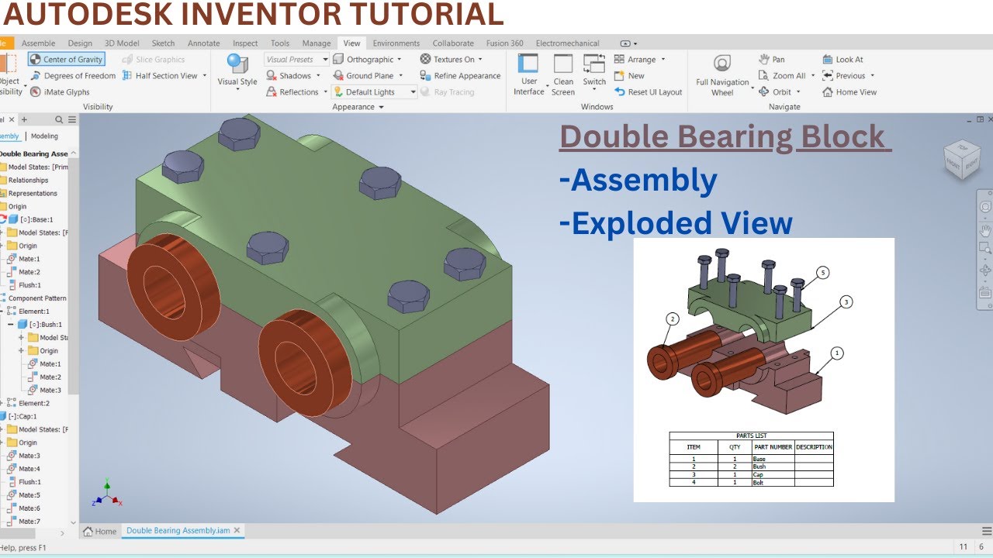Add a new browser panel with plus
993x558 pixels.
(x=24, y=119)
